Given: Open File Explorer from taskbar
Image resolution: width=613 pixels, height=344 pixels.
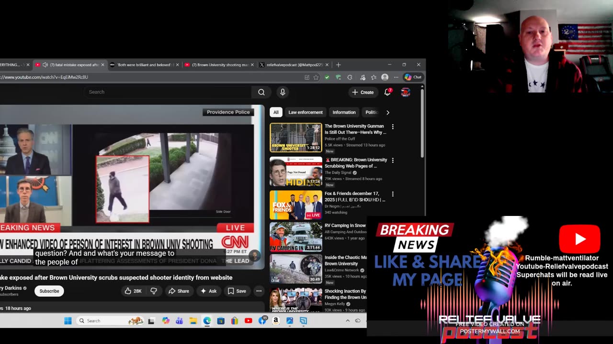Looking at the screenshot, I should pyautogui.click(x=193, y=321).
